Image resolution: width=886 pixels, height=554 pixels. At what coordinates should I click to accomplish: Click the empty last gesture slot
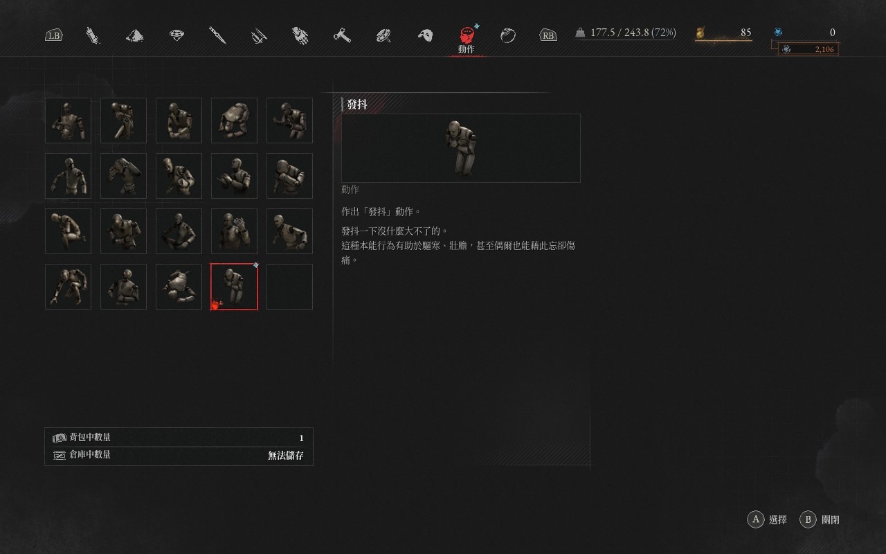pyautogui.click(x=289, y=287)
